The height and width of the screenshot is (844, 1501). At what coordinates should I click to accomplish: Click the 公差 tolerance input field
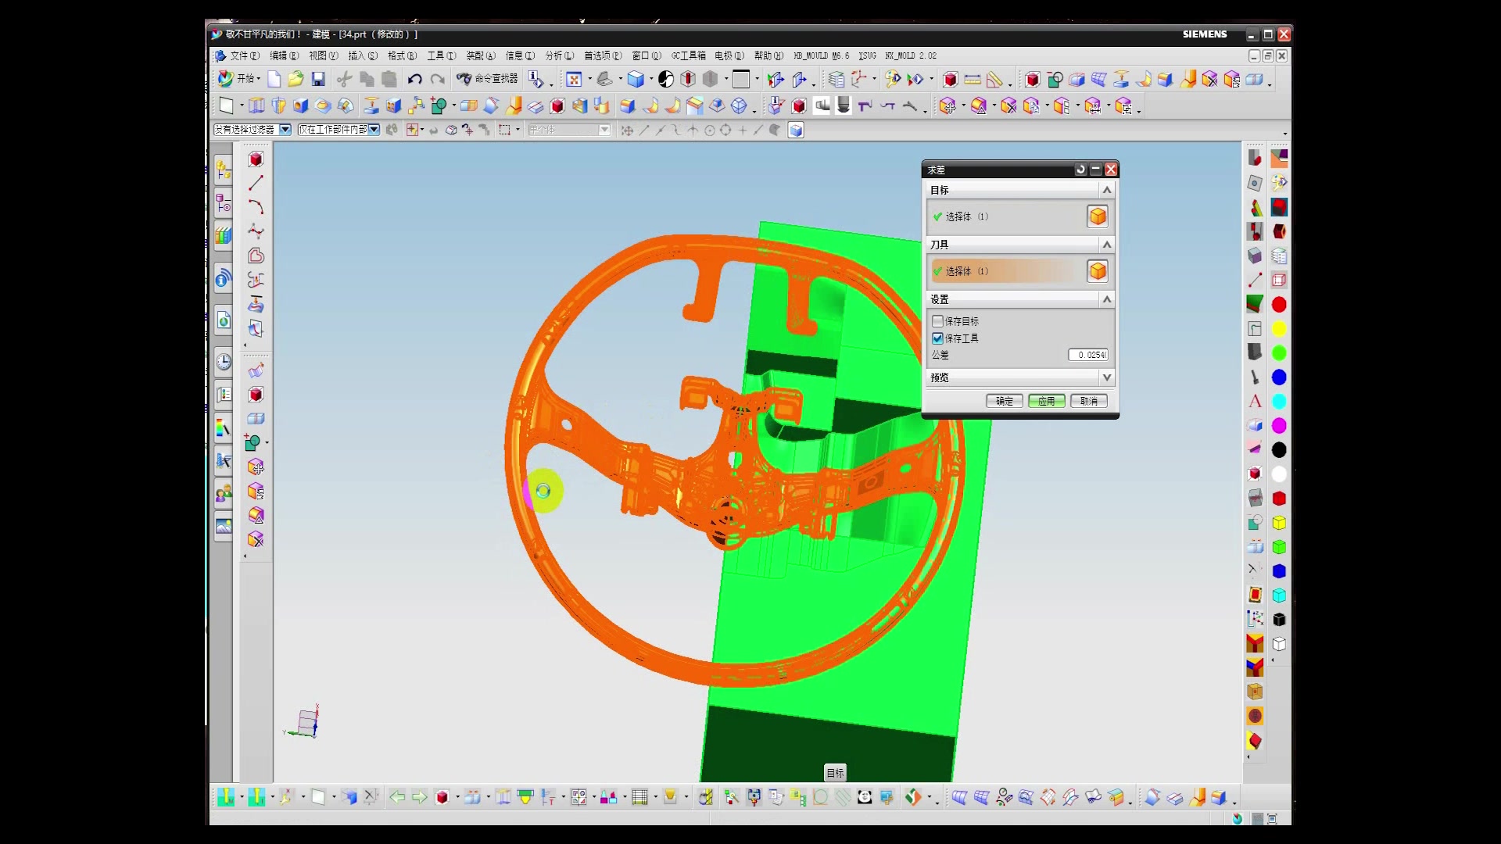1088,355
